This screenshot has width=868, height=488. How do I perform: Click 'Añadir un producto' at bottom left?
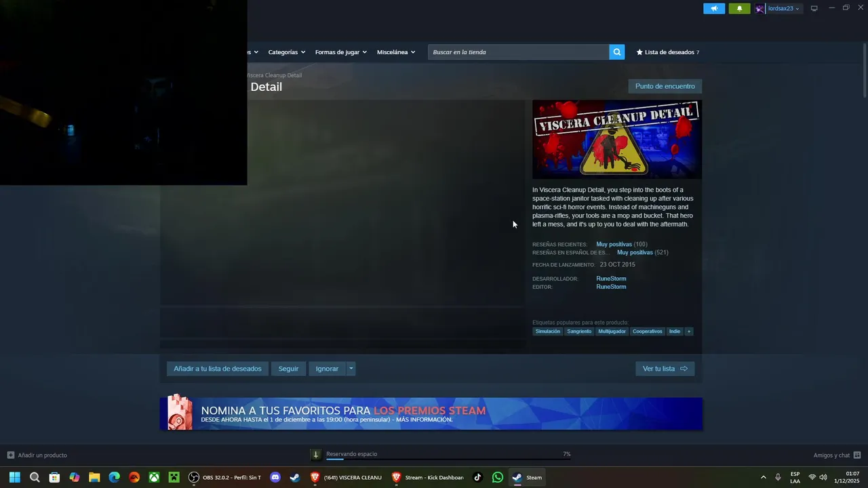(37, 455)
